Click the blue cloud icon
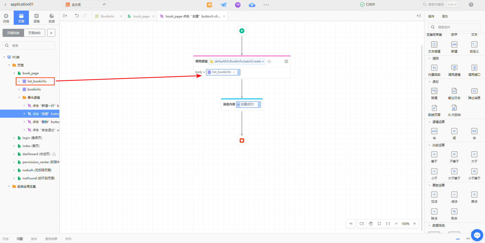 coord(252,5)
